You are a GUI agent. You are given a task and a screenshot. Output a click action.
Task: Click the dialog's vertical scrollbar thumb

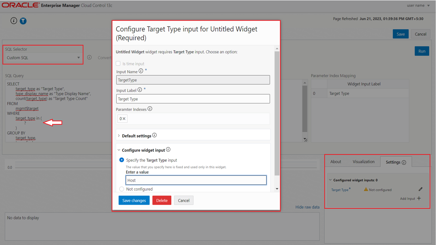[277, 112]
